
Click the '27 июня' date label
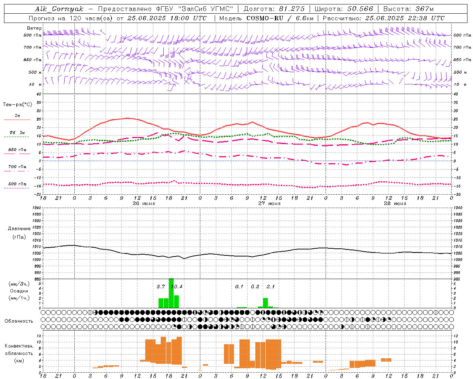(269, 203)
